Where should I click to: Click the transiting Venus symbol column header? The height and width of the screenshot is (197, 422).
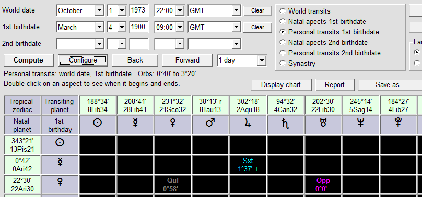pos(173,125)
